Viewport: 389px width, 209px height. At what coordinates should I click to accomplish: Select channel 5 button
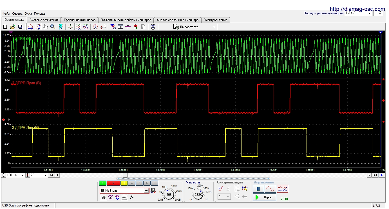139,183
